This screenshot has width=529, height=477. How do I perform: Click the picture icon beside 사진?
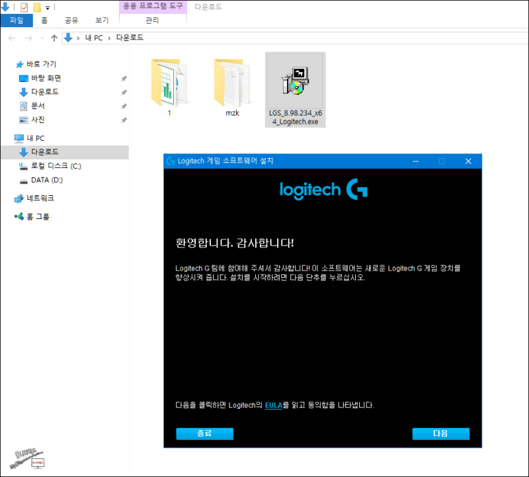coord(24,120)
